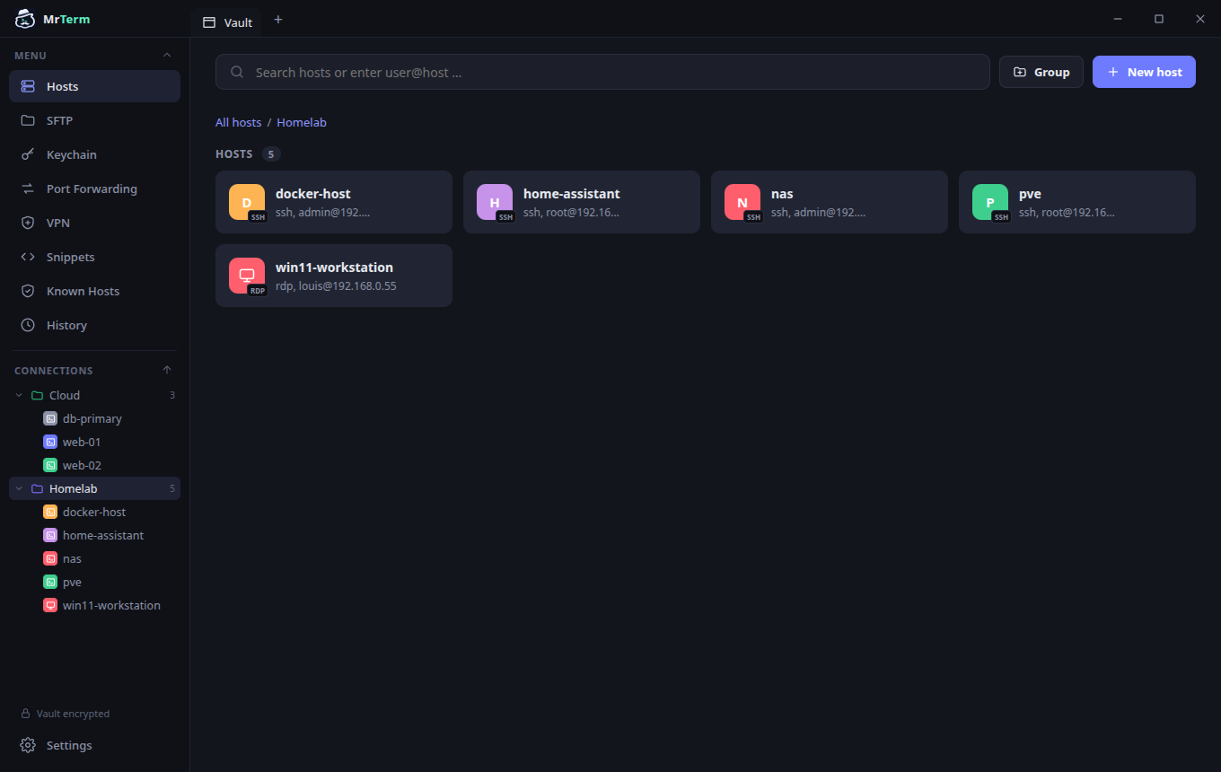
Task: Click the Homelab group count 5
Action: [172, 488]
